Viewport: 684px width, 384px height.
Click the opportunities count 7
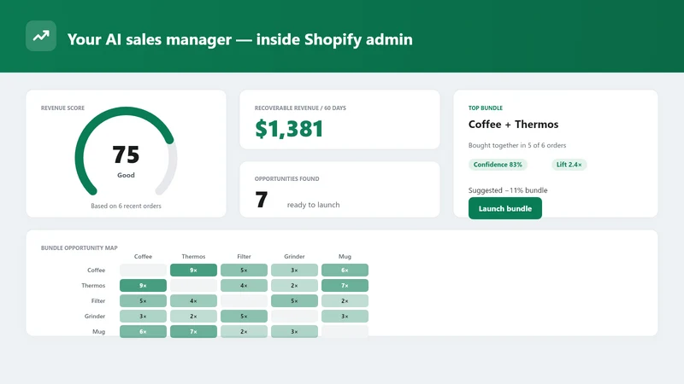(262, 200)
